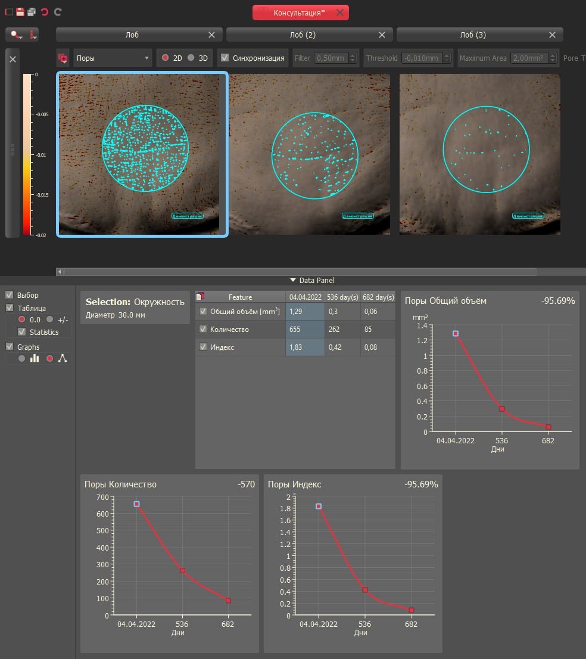This screenshot has width=586, height=659.
Task: Click the Selection: Окружность info box
Action: (x=135, y=307)
